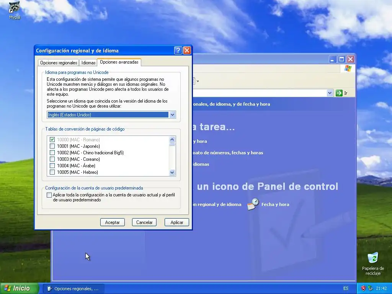Open the Papelera de reciclaje icon
This screenshot has width=392, height=294.
click(x=373, y=258)
